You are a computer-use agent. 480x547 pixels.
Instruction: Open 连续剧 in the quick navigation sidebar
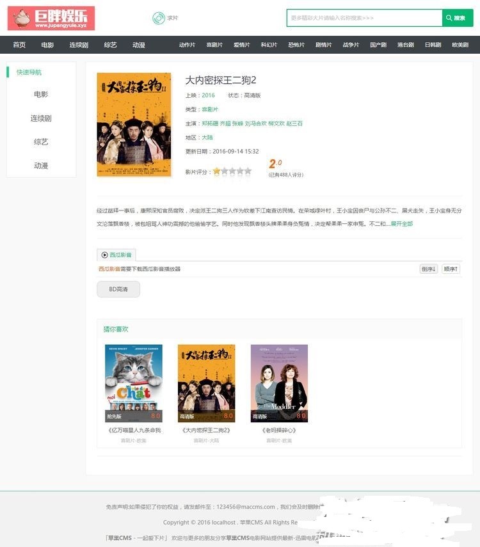click(41, 118)
